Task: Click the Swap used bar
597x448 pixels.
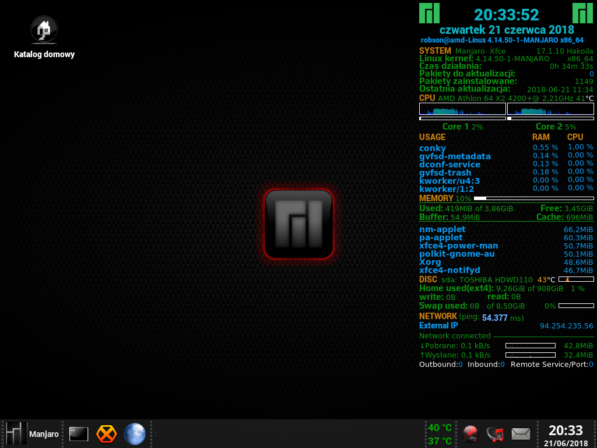Action: coord(576,306)
